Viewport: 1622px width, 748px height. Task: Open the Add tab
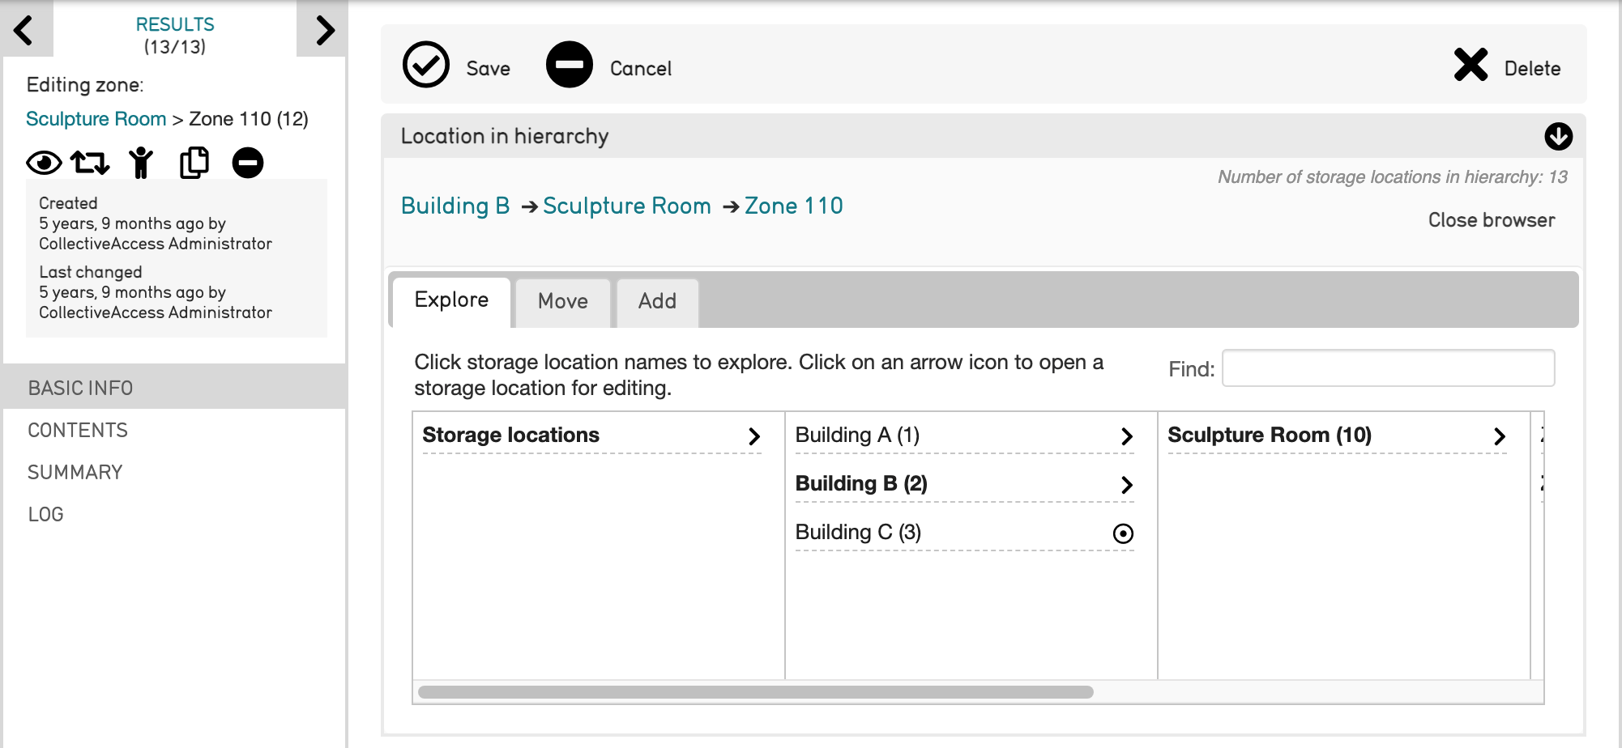(x=657, y=302)
